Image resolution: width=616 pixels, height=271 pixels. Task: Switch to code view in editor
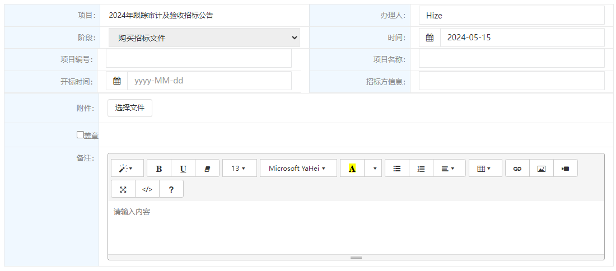pyautogui.click(x=147, y=189)
